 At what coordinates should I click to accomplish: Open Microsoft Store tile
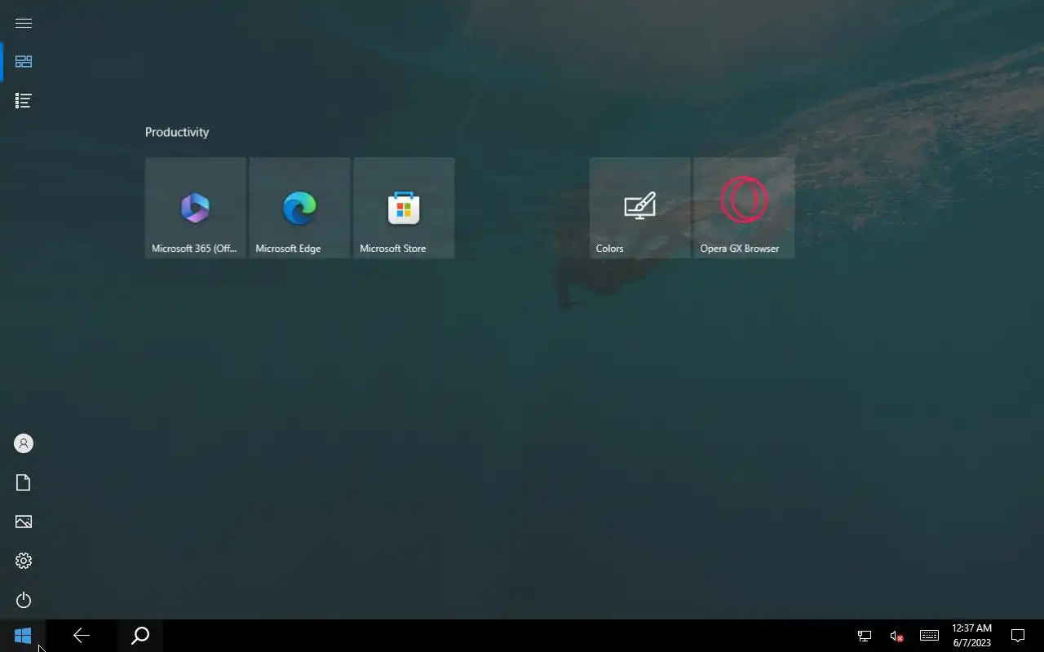pyautogui.click(x=405, y=208)
